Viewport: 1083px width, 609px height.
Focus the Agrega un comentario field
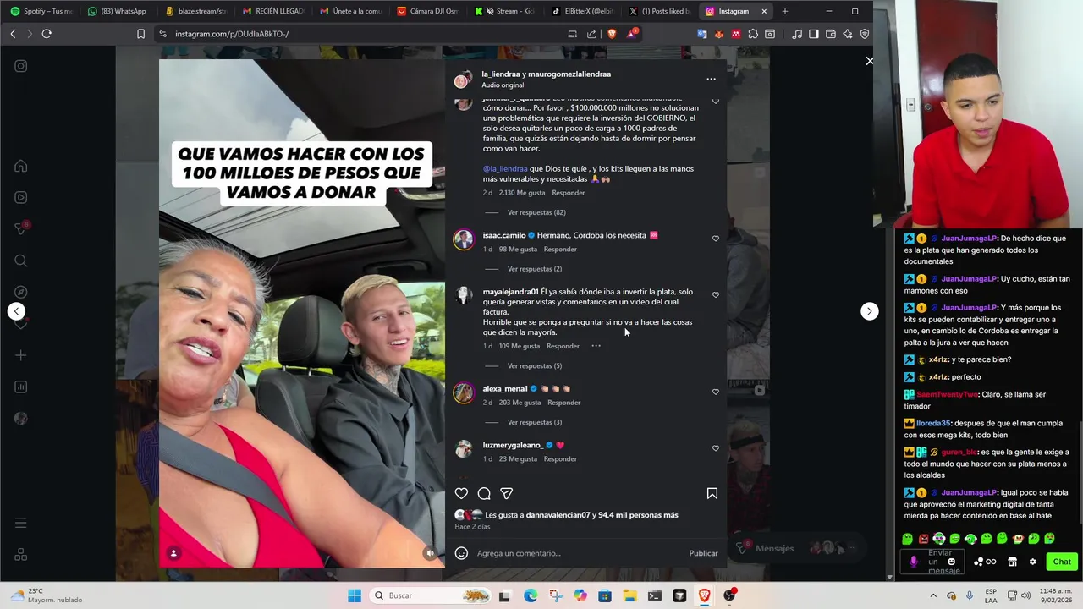point(580,553)
